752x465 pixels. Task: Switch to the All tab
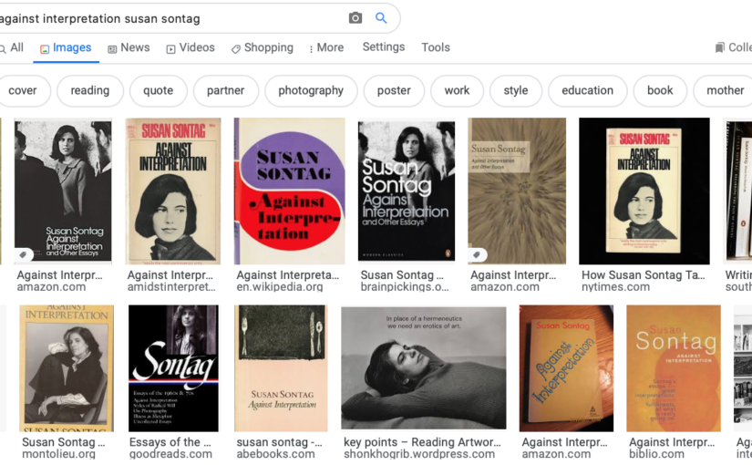[12, 47]
